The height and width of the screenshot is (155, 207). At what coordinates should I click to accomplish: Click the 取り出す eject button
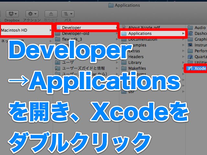pyautogui.click(x=51, y=14)
